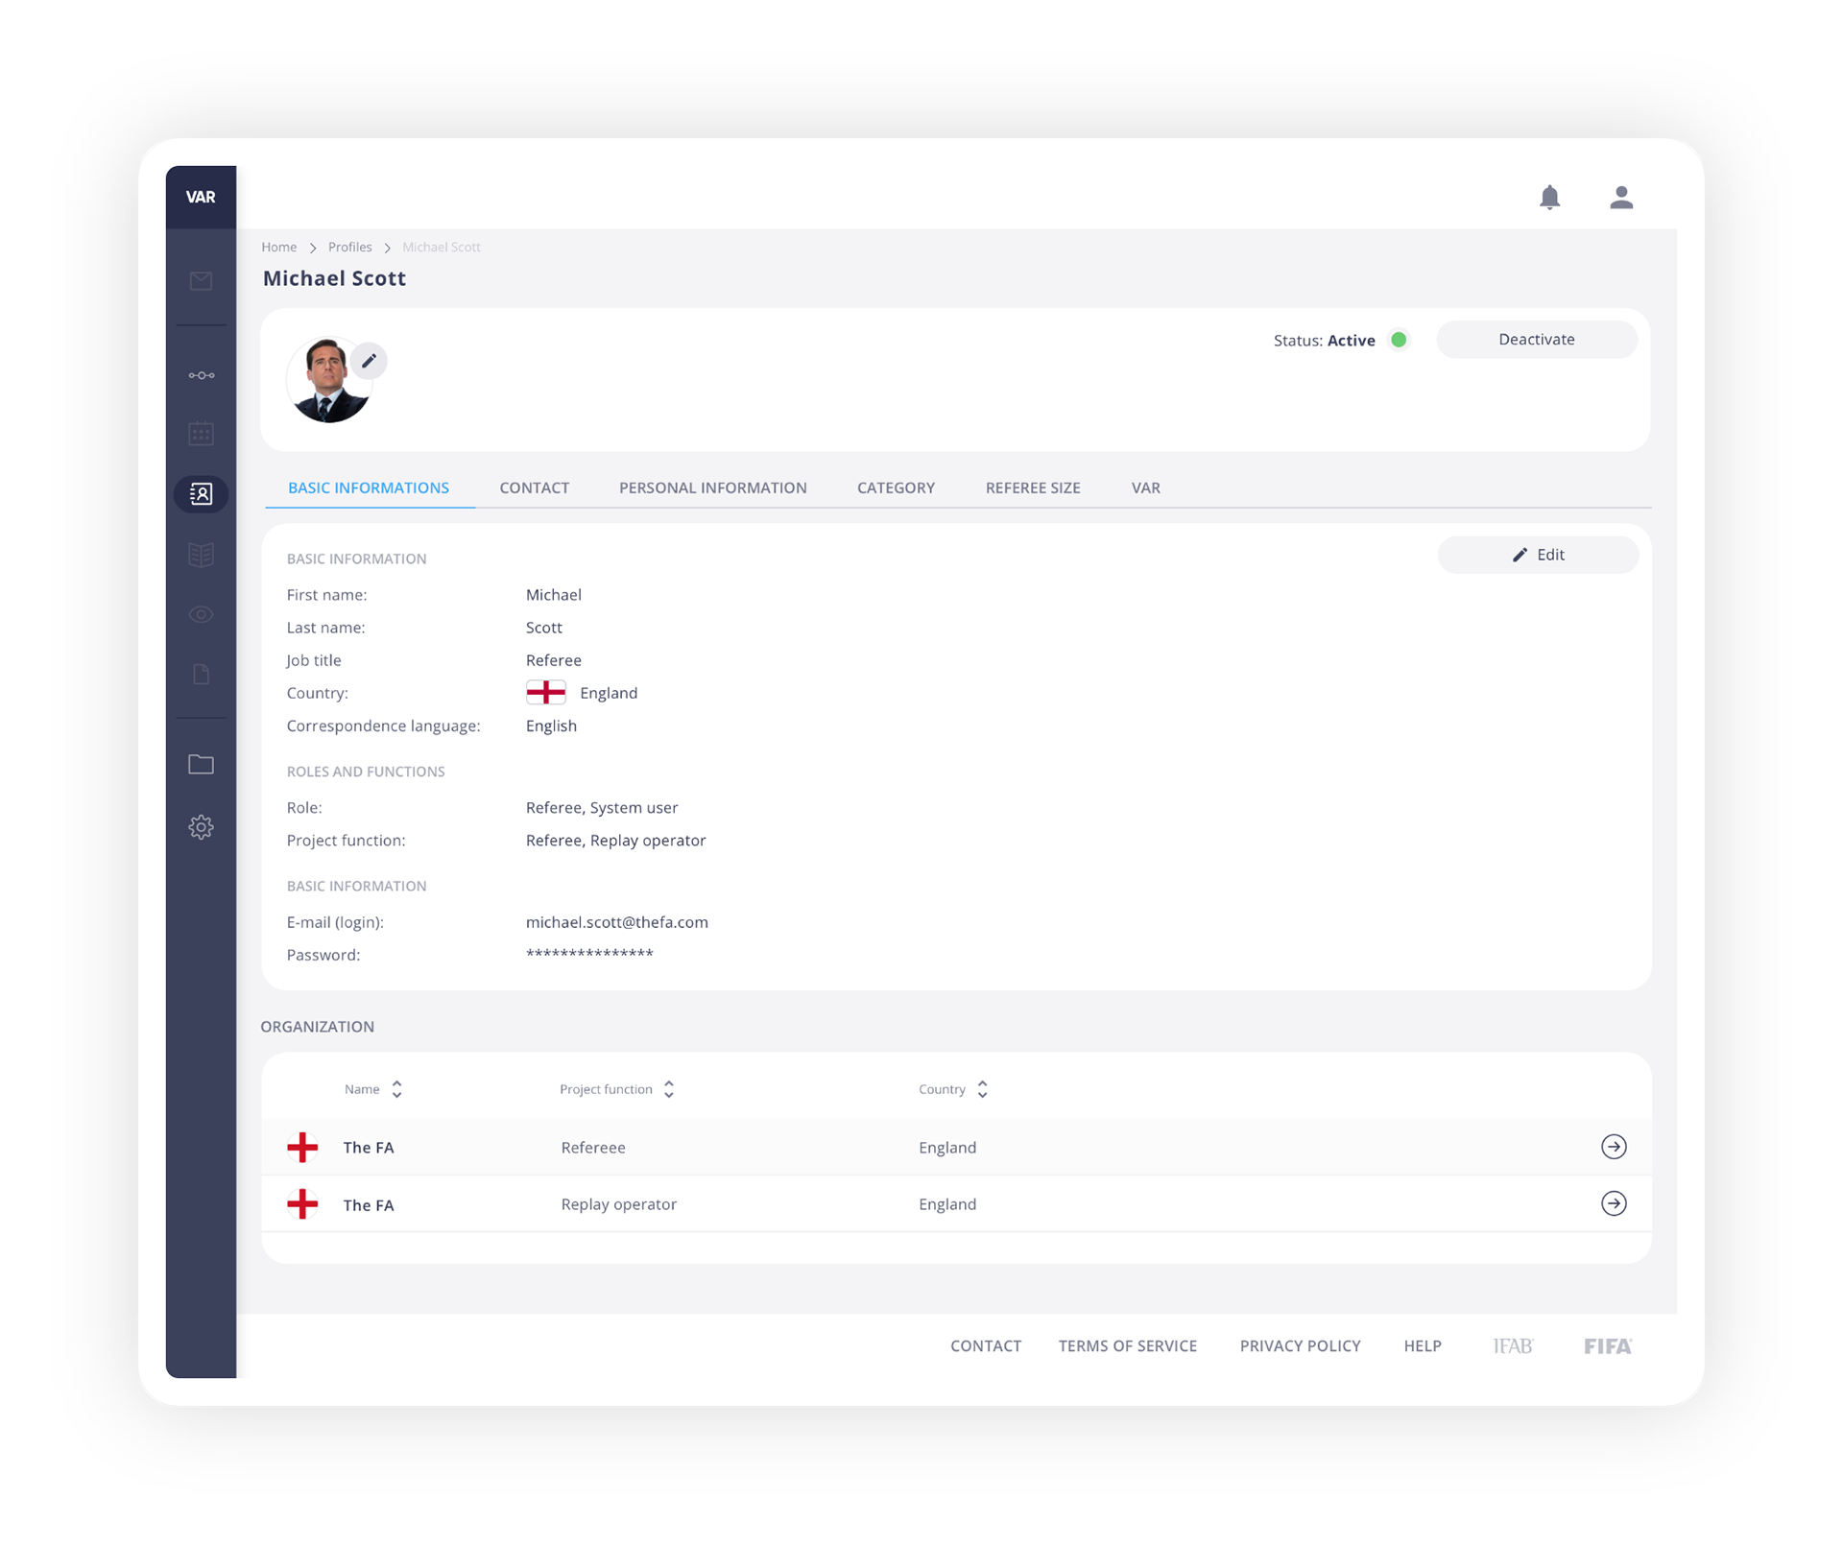Screen dimensions: 1843x1545
Task: Open the mail icon in sidebar
Action: (x=201, y=281)
